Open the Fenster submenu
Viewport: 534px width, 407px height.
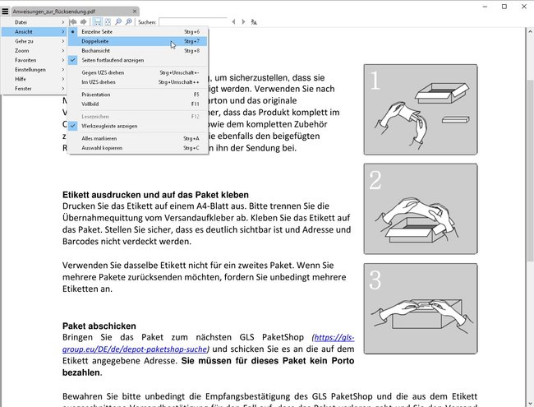34,89
